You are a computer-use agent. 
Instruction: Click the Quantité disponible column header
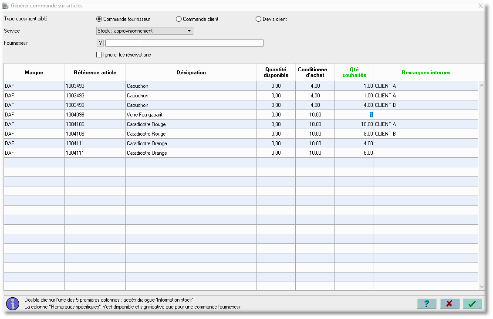[276, 73]
